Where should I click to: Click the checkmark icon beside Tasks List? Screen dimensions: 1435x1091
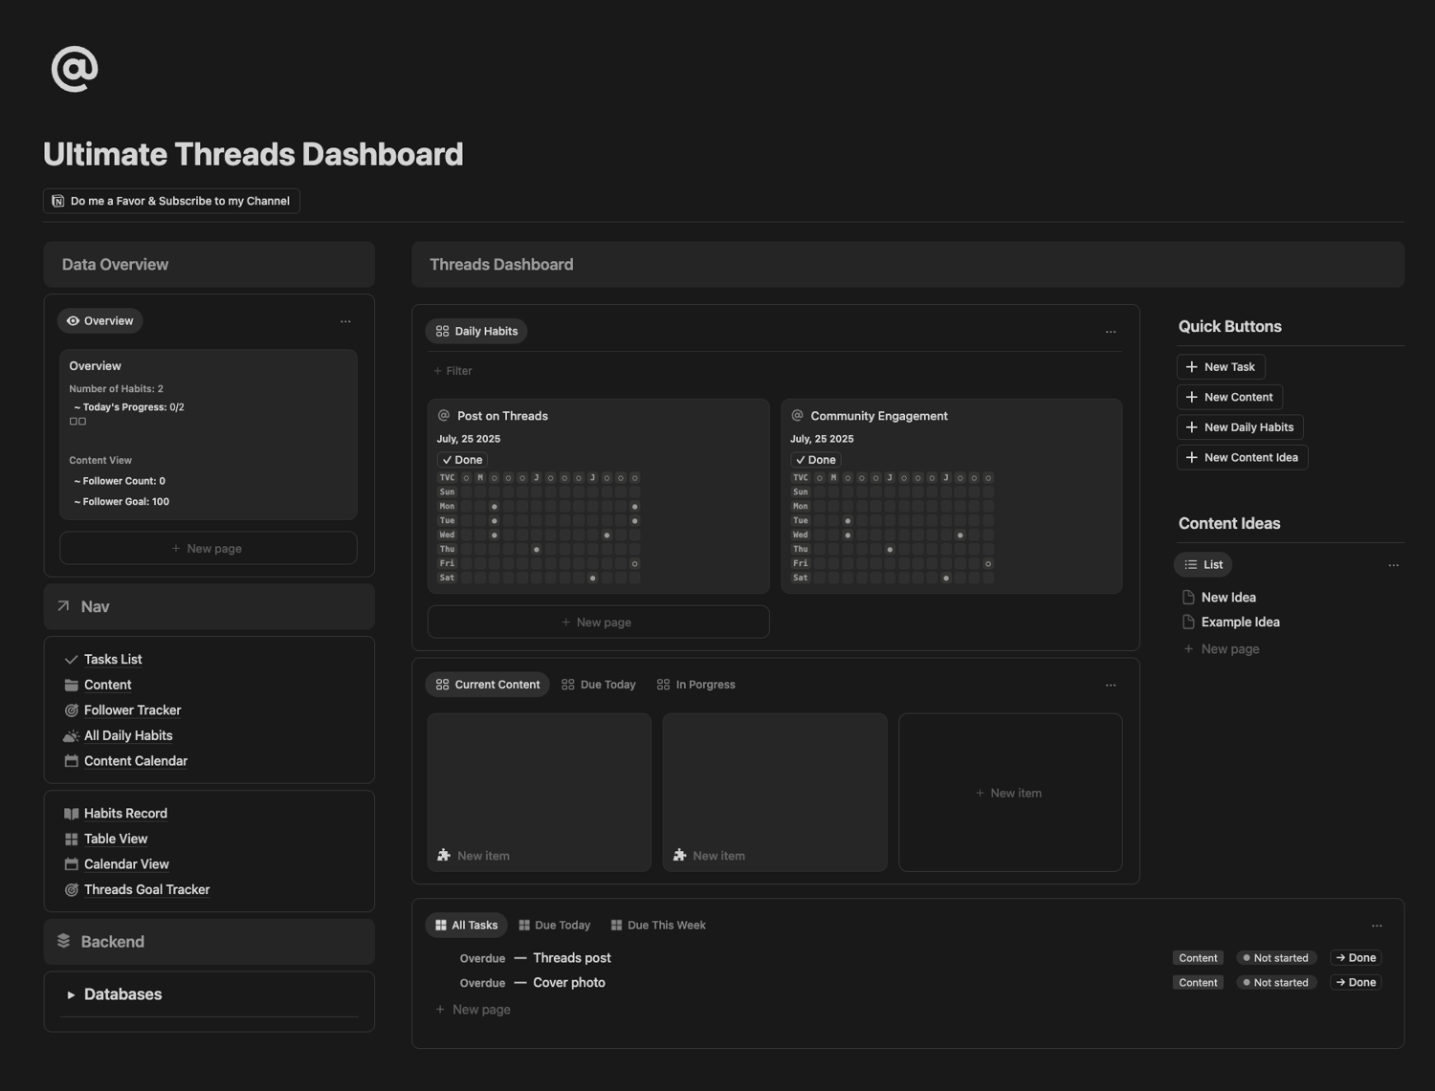coord(71,660)
